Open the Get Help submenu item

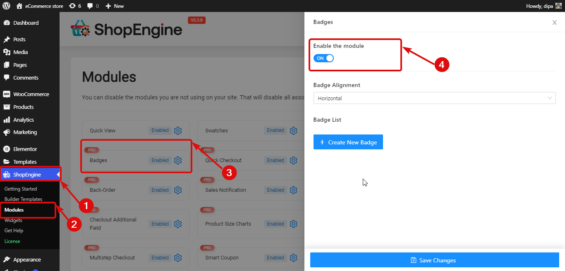point(14,231)
